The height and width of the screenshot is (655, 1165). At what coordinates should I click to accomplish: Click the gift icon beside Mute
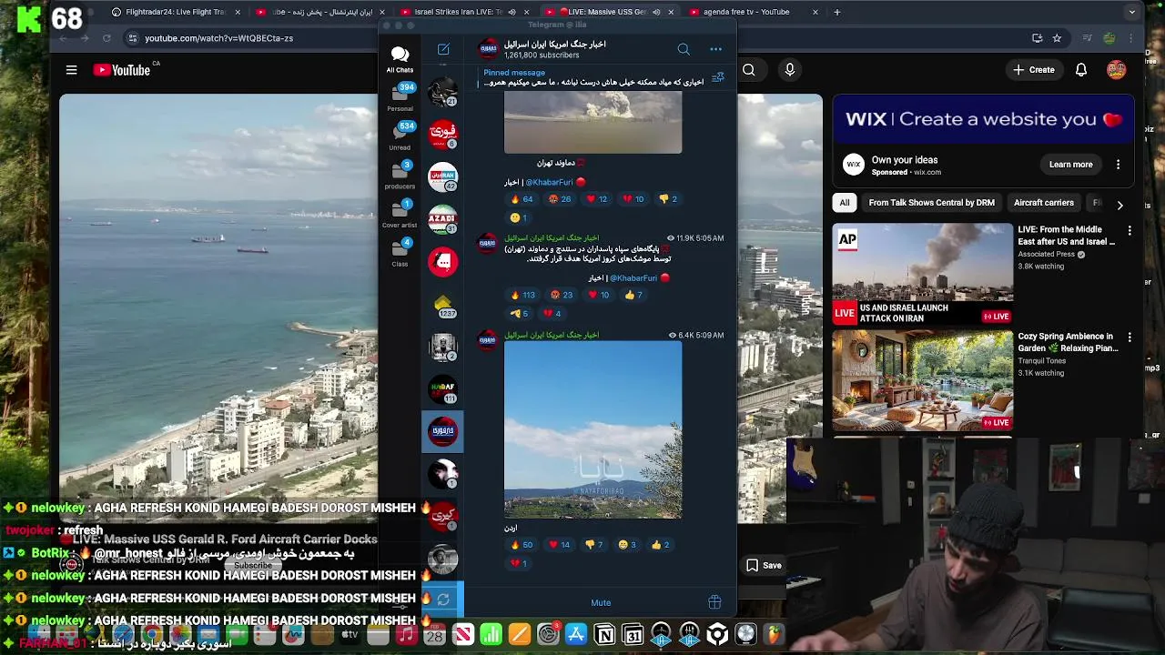715,602
